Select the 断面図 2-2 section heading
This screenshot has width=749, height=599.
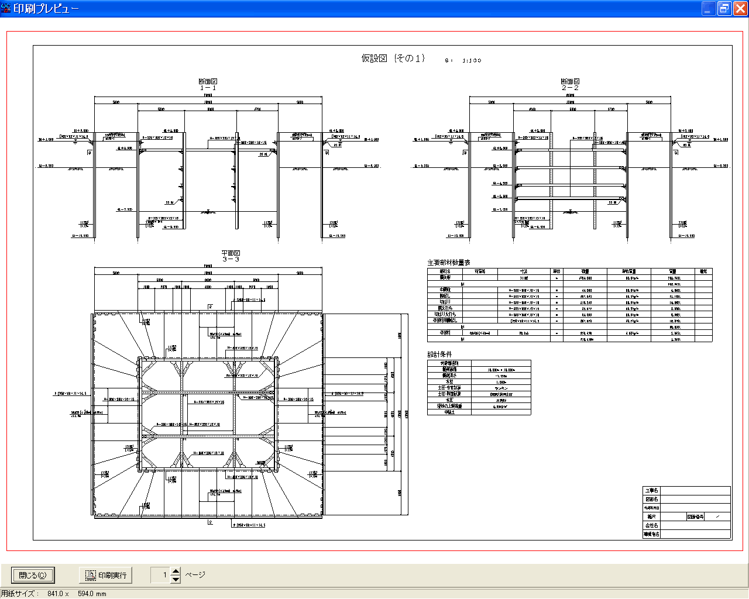(570, 84)
